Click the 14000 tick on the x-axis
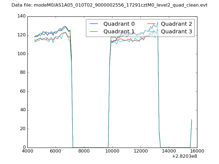This screenshot has height=164, width=219. click(169, 151)
